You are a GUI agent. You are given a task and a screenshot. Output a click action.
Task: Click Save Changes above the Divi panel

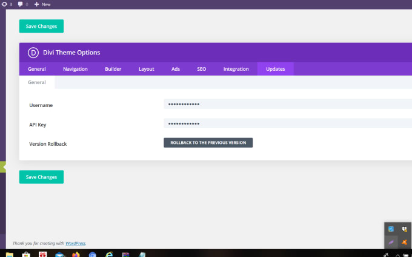coord(41,26)
